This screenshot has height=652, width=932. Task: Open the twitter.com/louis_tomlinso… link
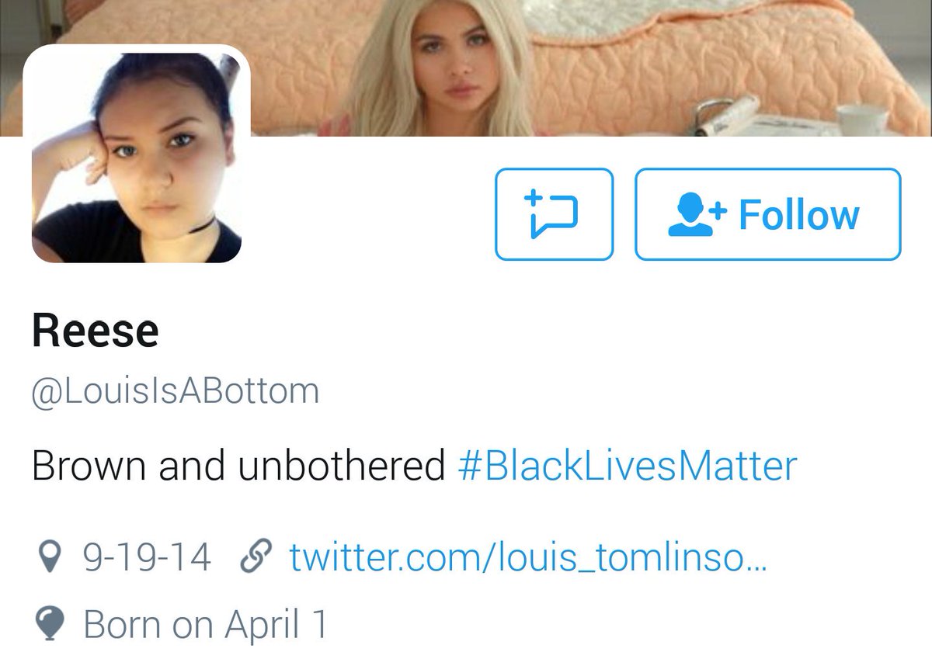point(528,557)
